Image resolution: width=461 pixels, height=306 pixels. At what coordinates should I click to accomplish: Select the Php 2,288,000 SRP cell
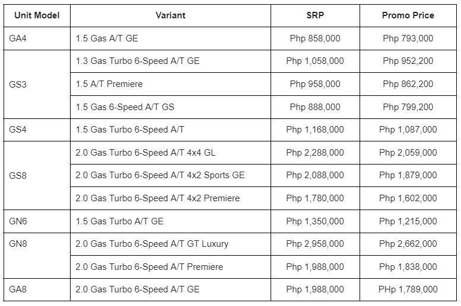(315, 153)
